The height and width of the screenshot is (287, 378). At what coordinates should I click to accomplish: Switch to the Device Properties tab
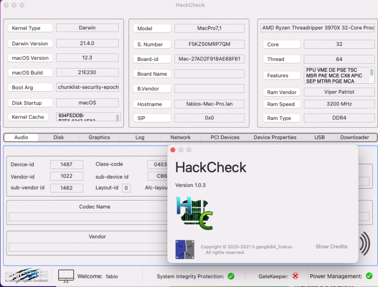pyautogui.click(x=275, y=138)
